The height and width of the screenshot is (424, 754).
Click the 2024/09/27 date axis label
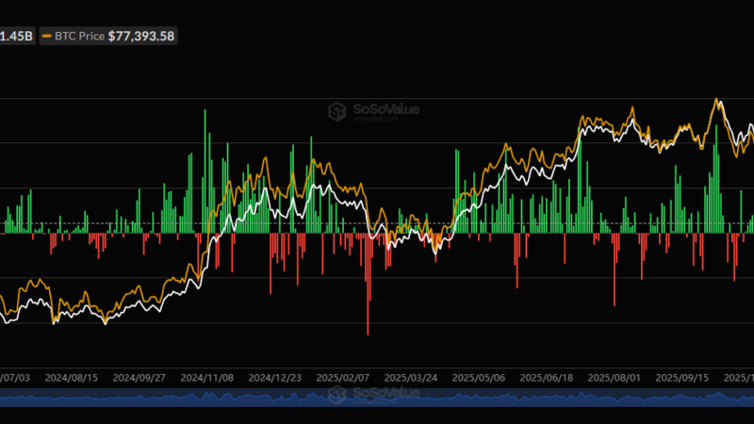point(139,378)
